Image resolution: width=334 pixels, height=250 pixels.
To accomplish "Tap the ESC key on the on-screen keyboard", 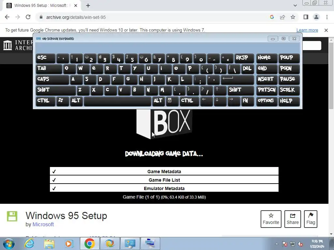I will [x=46, y=58].
